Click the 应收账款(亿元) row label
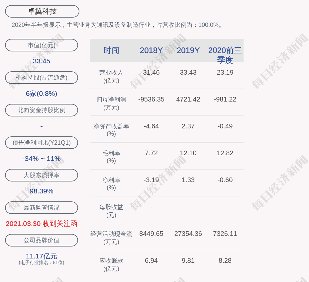Screen dimensions: 309x282 111,265
